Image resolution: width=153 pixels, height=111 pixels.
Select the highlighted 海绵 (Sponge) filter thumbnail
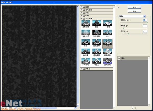108,44
